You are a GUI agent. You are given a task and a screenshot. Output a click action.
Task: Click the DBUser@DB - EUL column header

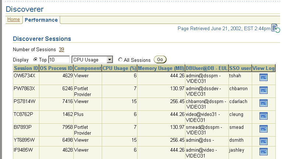pyautogui.click(x=207, y=68)
